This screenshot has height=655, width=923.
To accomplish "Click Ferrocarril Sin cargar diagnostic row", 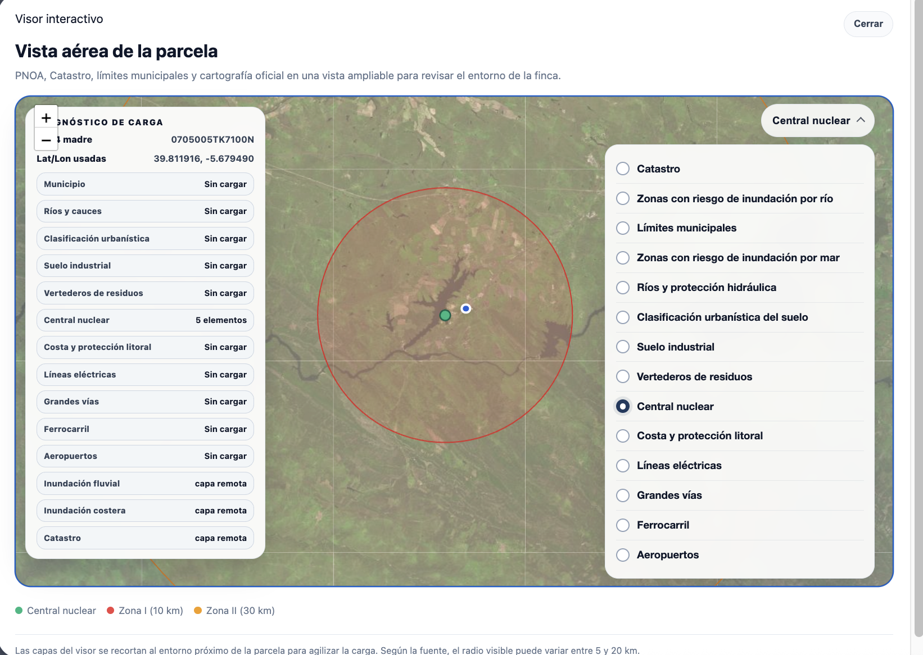I will [145, 429].
